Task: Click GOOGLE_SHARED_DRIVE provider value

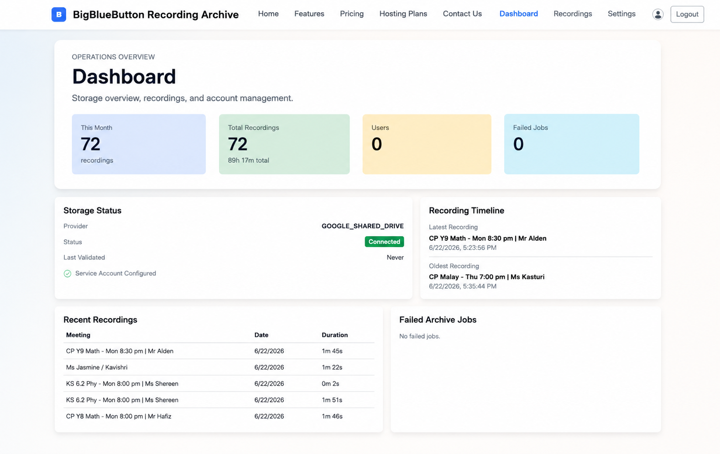Action: (x=362, y=226)
